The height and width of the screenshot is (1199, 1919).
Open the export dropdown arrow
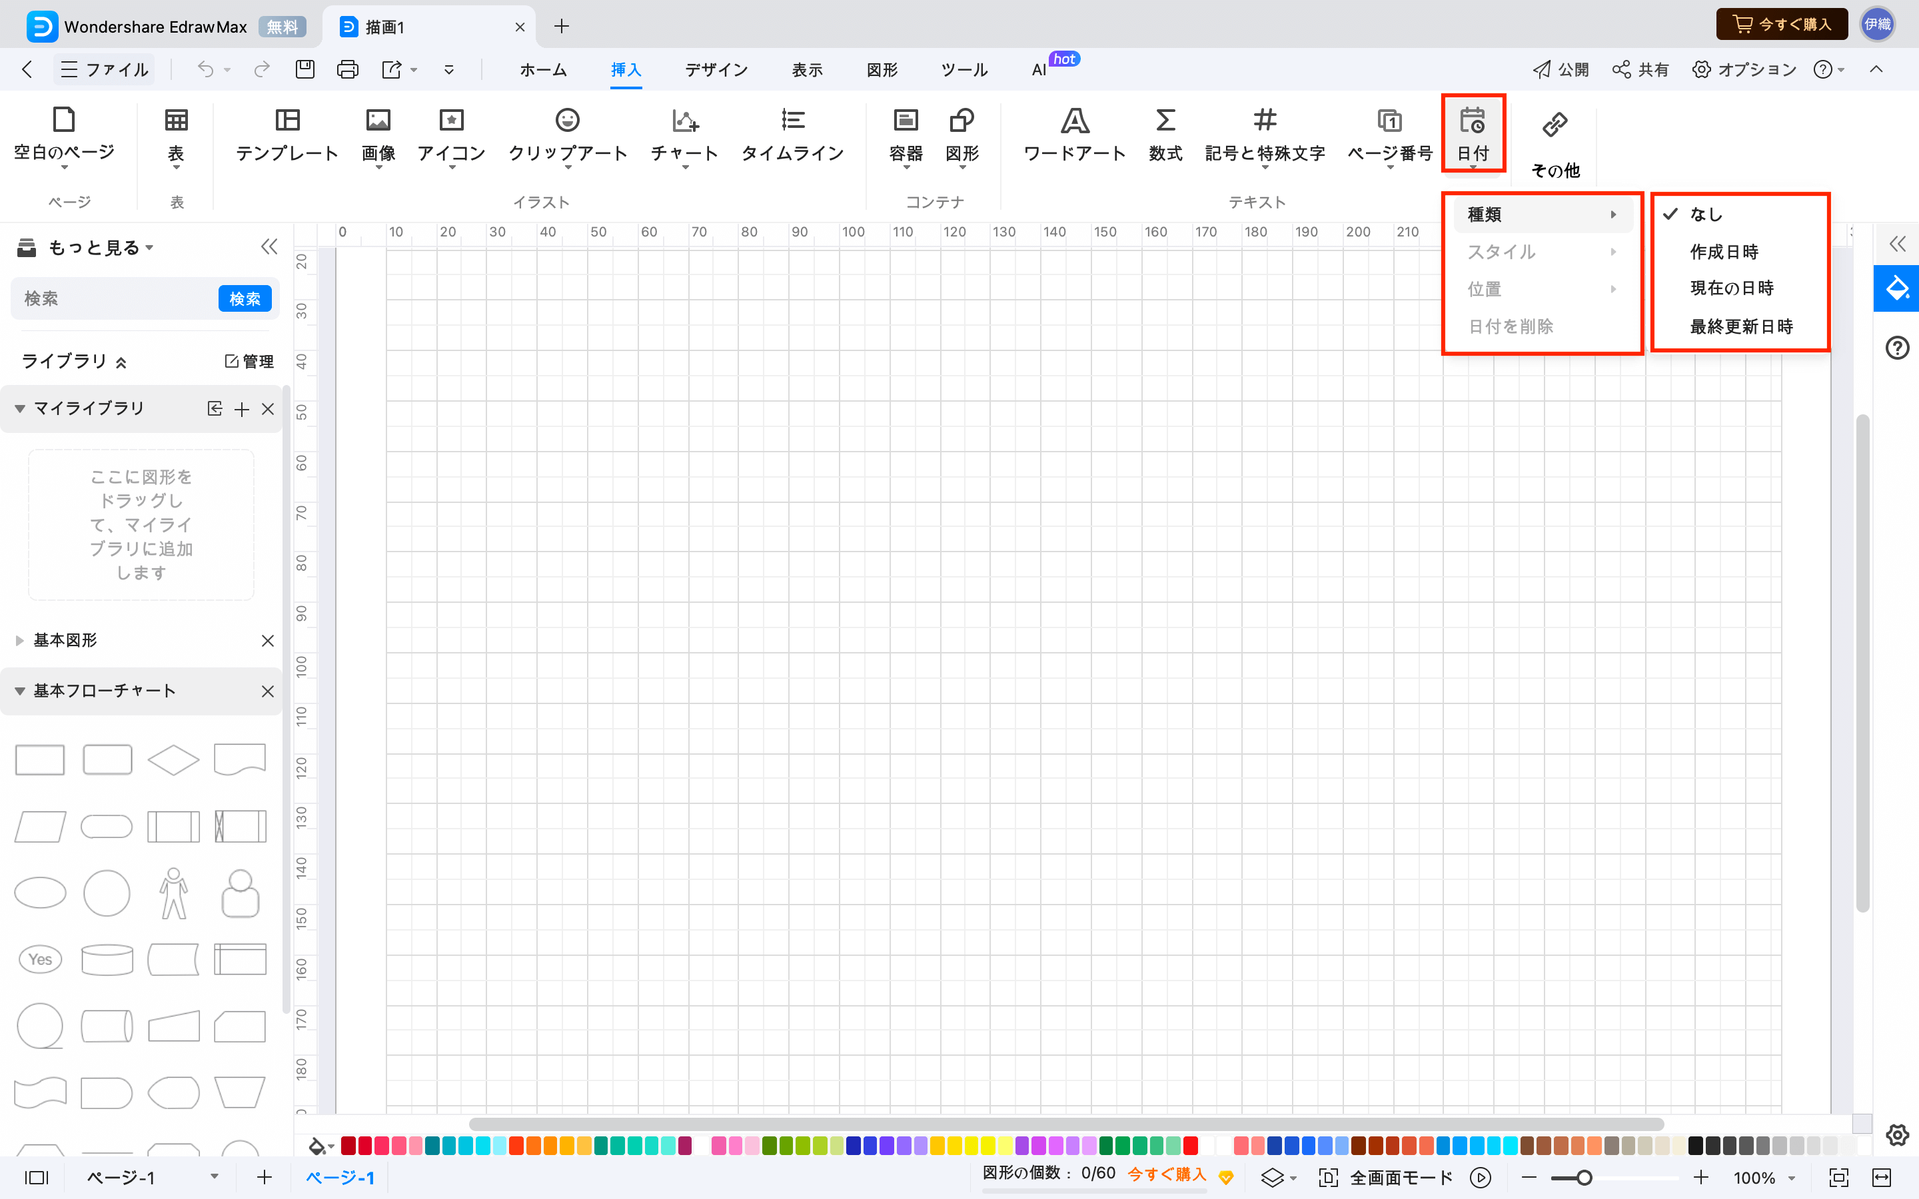tap(414, 70)
